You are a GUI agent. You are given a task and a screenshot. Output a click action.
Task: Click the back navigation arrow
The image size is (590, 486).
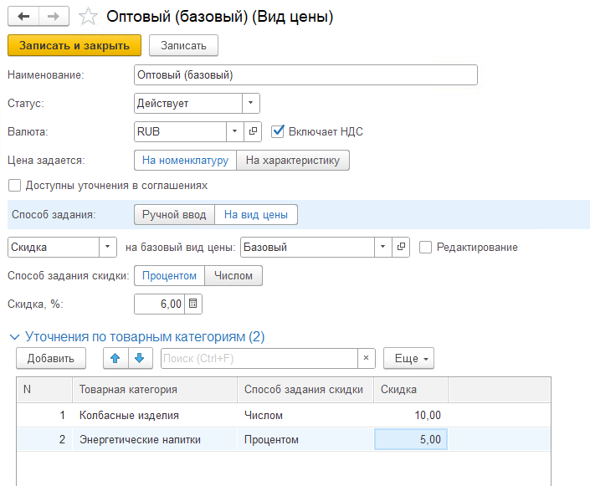[23, 17]
